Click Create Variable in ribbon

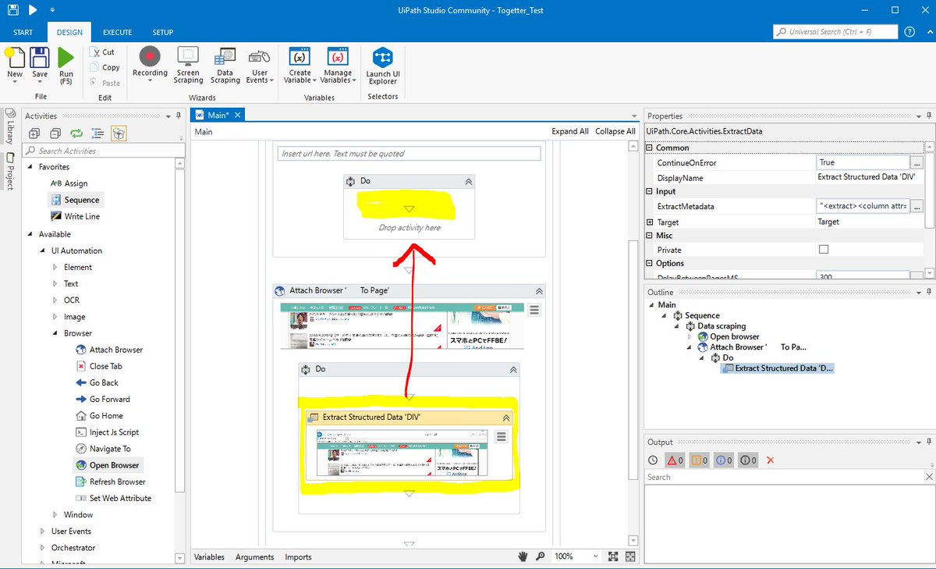coord(300,65)
